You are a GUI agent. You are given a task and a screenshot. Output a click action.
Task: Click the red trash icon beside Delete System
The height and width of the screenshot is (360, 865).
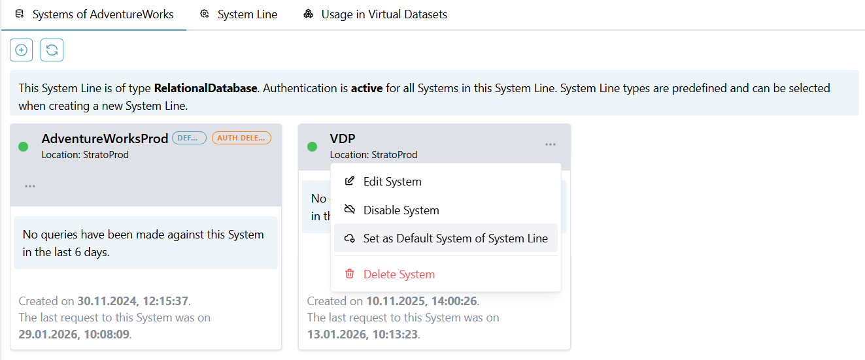pyautogui.click(x=350, y=274)
